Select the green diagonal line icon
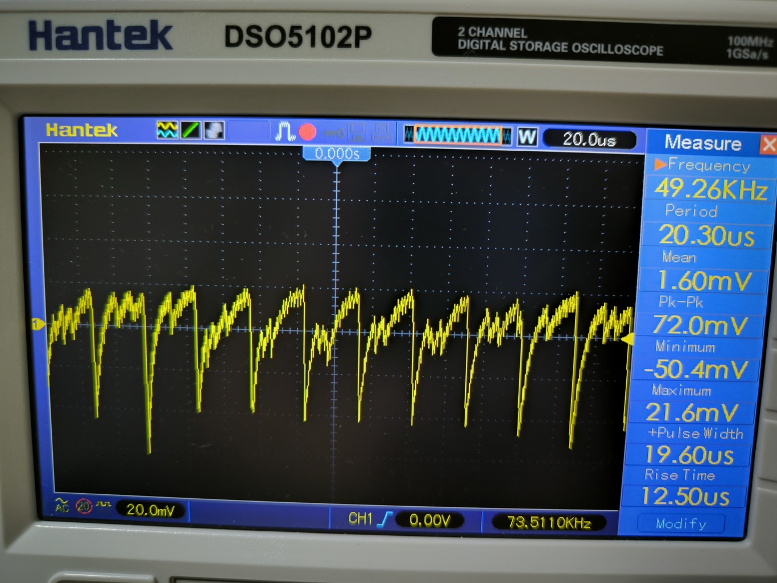This screenshot has width=777, height=583. tap(191, 130)
